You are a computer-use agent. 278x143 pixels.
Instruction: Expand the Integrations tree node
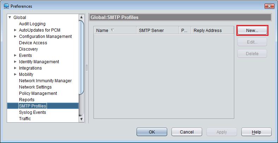point(15,68)
